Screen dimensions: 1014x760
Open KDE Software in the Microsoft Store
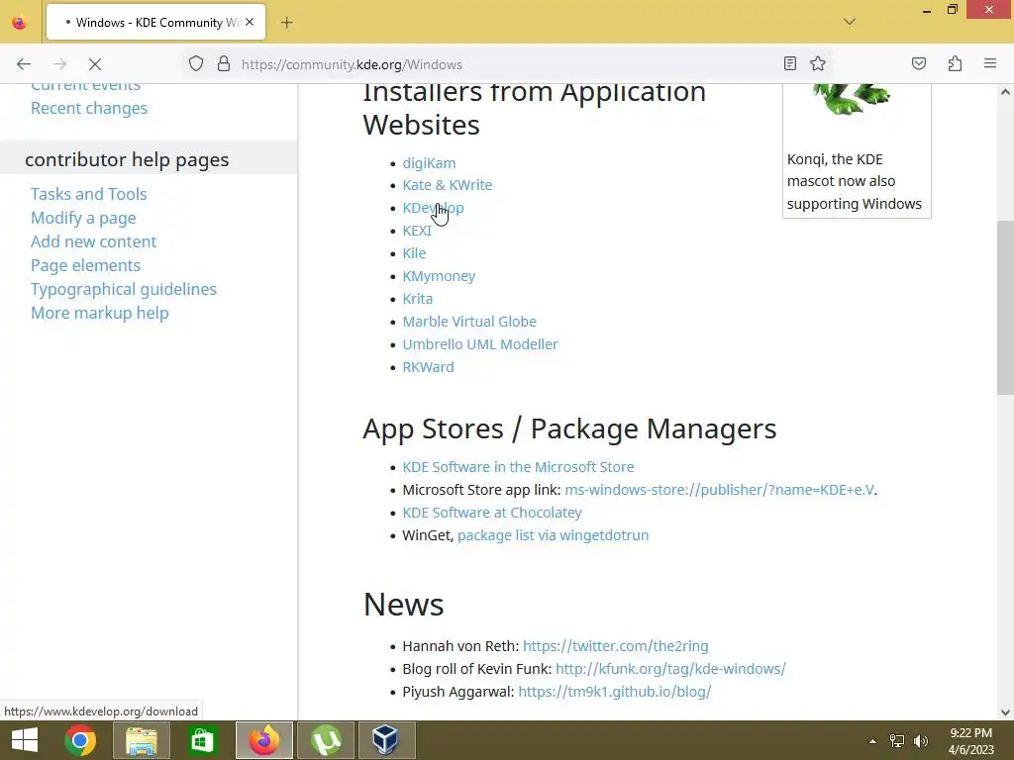(x=518, y=467)
